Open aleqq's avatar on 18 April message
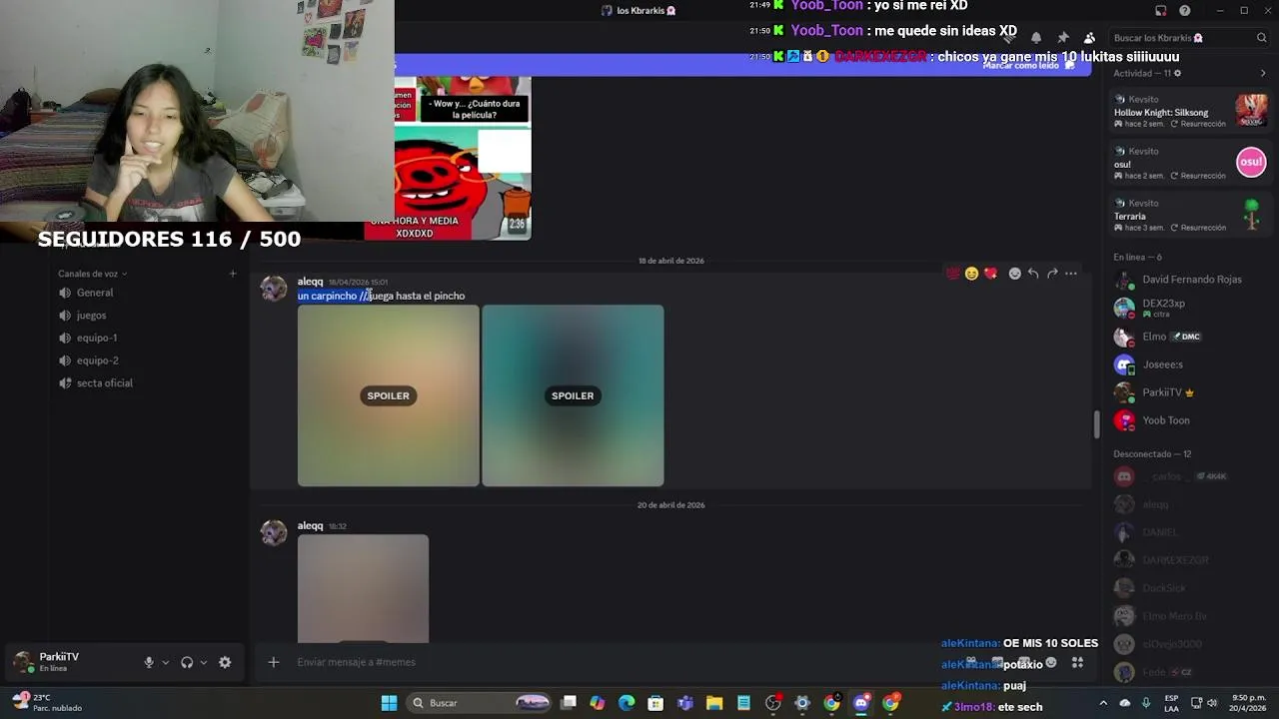 click(x=274, y=288)
